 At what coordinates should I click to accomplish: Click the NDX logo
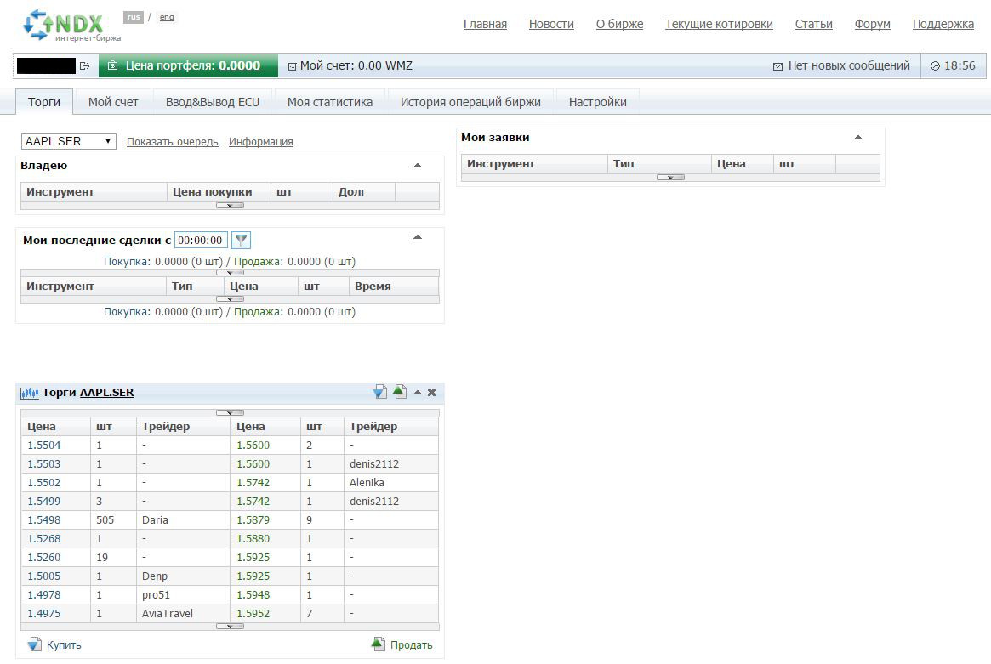71,26
